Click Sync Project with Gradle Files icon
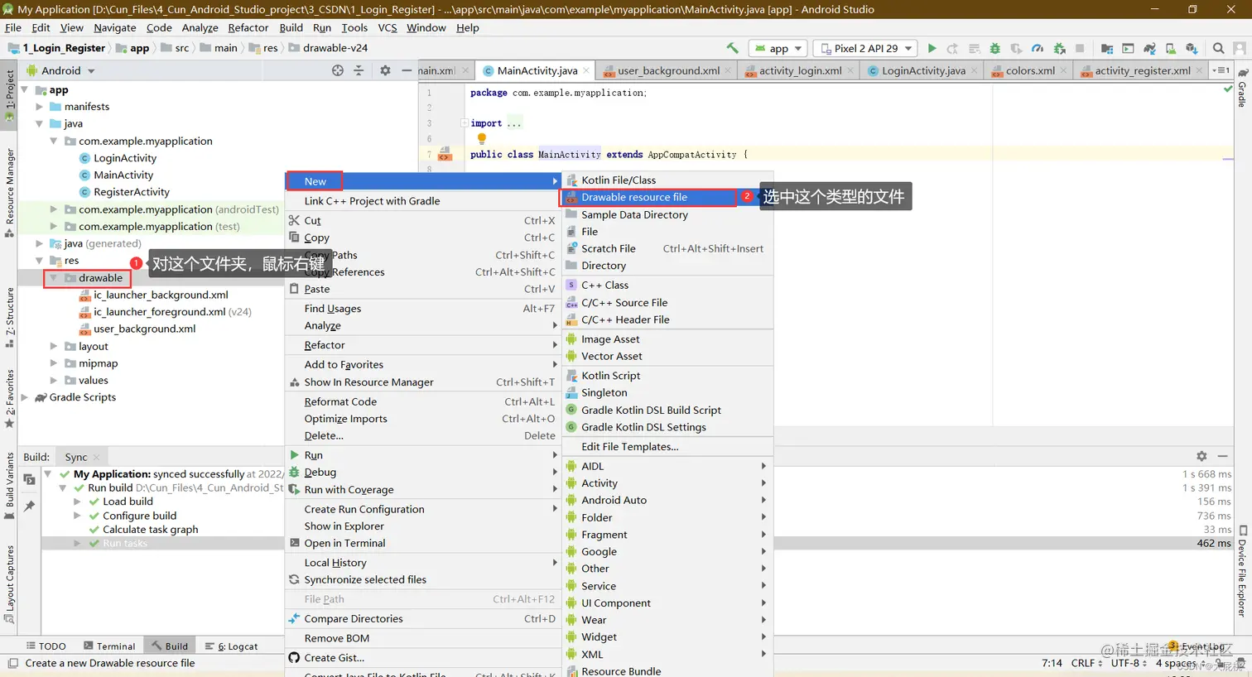Screen dimensions: 1252x677 tap(1149, 48)
